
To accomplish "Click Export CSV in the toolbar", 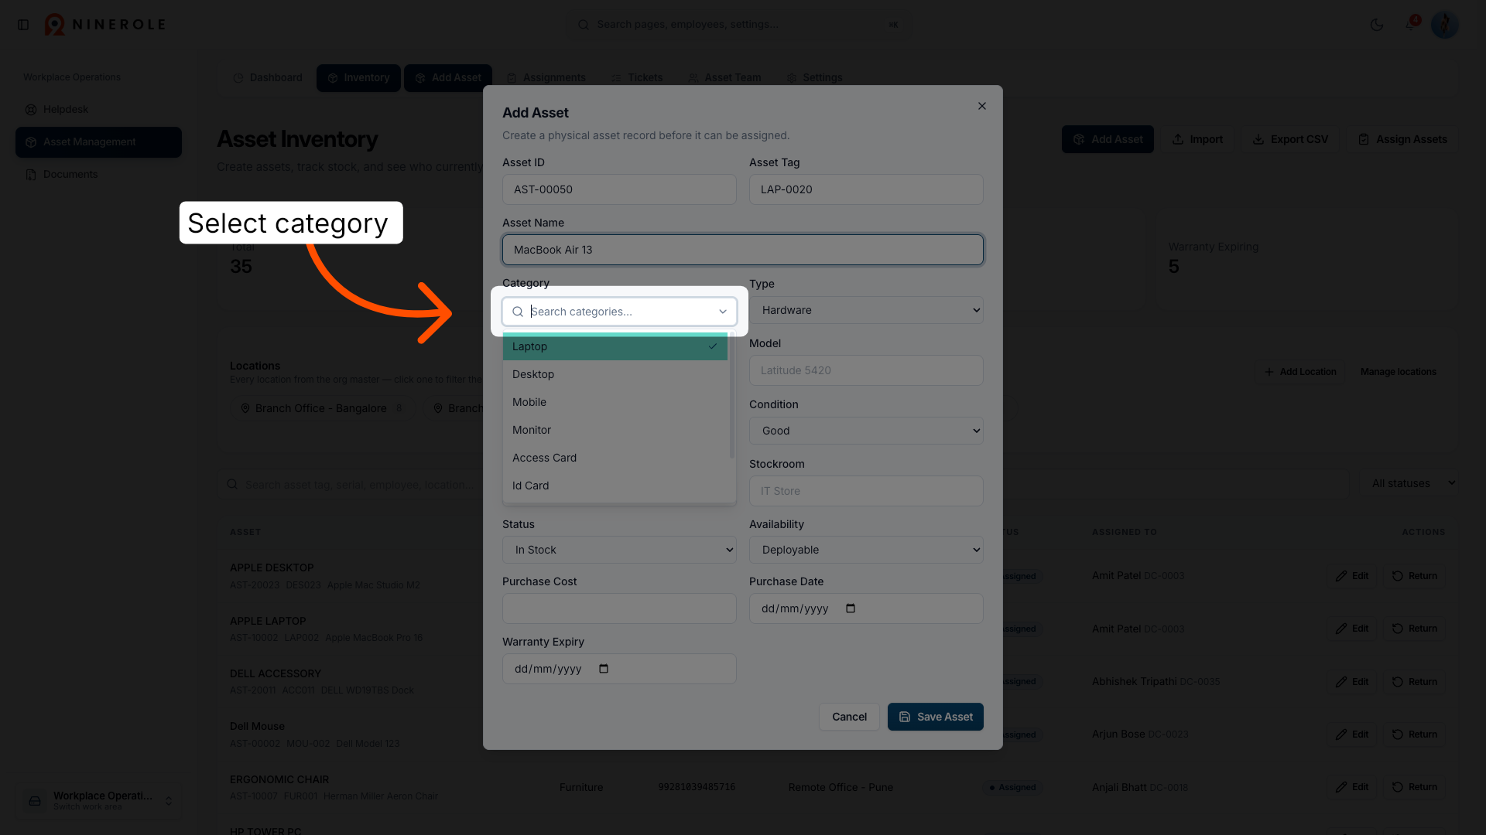I will click(x=1290, y=139).
